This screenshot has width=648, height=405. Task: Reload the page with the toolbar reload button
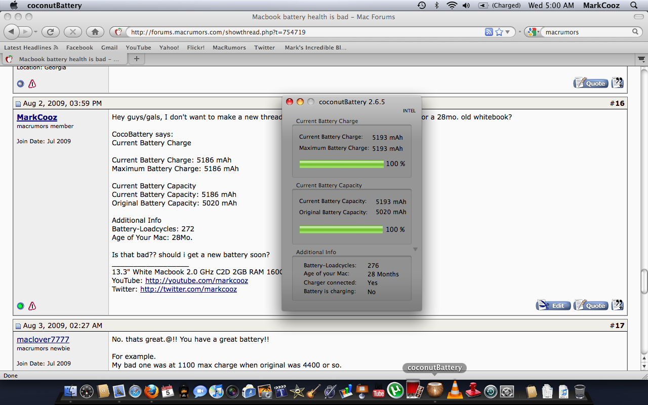(50, 32)
